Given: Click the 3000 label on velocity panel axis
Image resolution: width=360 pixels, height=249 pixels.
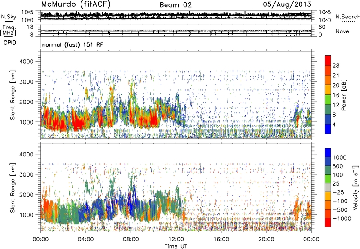Looking at the screenshot, I should [x=26, y=174].
